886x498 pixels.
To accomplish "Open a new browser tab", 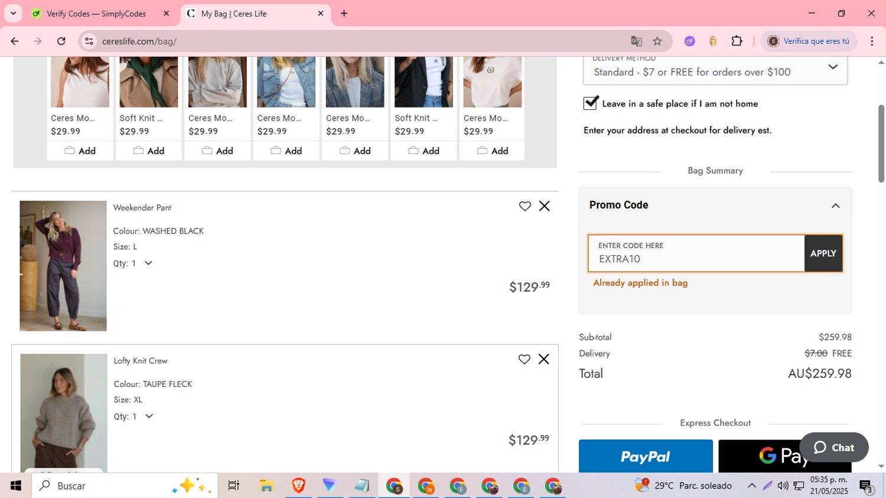I will coord(344,14).
